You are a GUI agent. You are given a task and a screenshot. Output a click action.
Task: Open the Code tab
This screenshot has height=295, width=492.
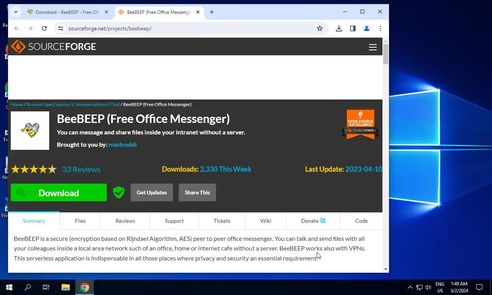pyautogui.click(x=361, y=221)
